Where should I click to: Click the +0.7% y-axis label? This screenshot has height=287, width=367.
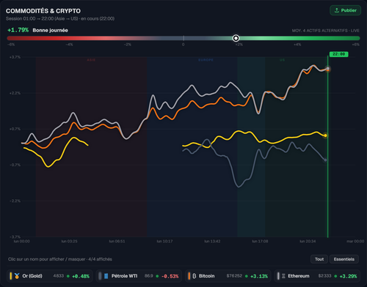point(15,129)
